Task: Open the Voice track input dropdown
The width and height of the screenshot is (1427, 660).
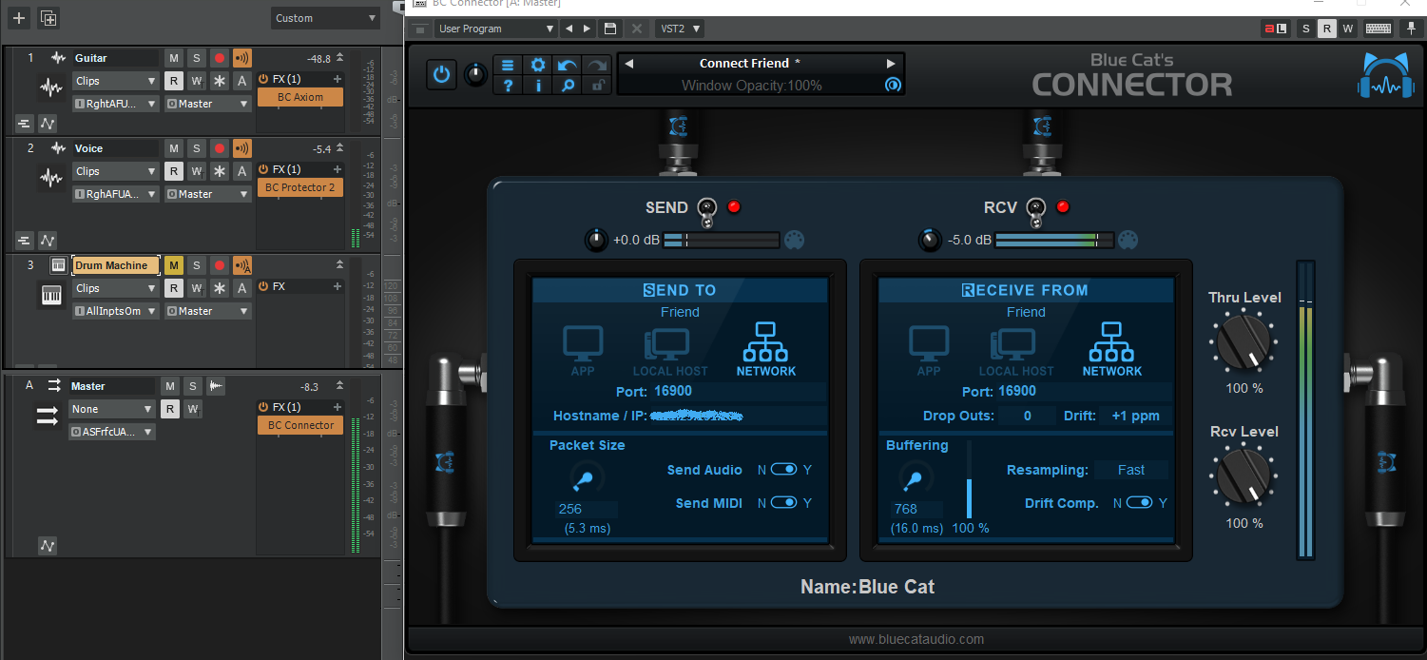Action: (x=115, y=194)
